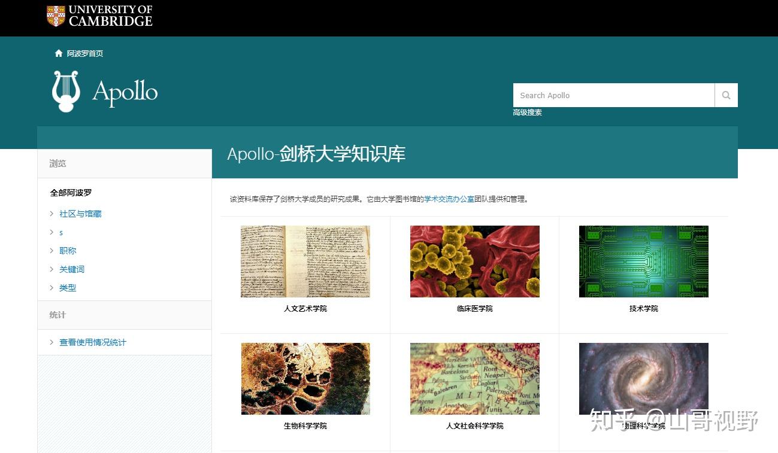Click the 全部阿波罗 sidebar heading
The image size is (778, 453).
71,193
